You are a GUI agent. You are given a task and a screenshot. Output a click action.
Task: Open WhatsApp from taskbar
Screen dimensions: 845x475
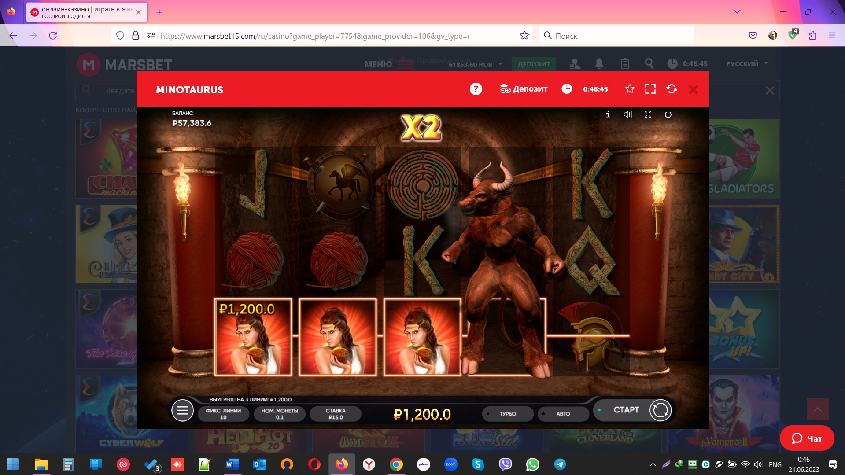(533, 464)
